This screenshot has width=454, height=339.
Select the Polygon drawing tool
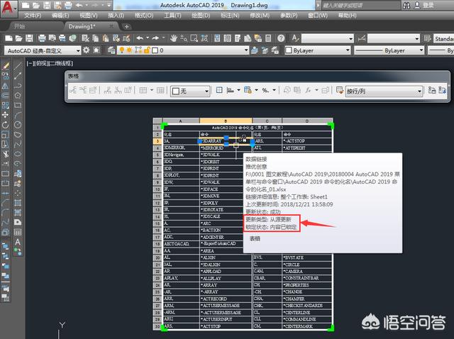[x=18, y=95]
